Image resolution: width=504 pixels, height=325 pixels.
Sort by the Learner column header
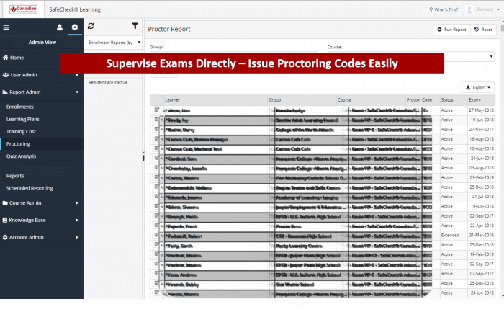tap(216, 100)
